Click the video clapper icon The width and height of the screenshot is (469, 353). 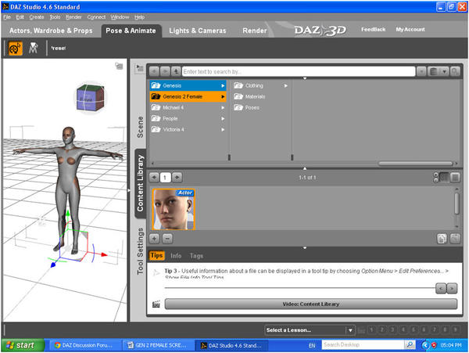point(156,304)
